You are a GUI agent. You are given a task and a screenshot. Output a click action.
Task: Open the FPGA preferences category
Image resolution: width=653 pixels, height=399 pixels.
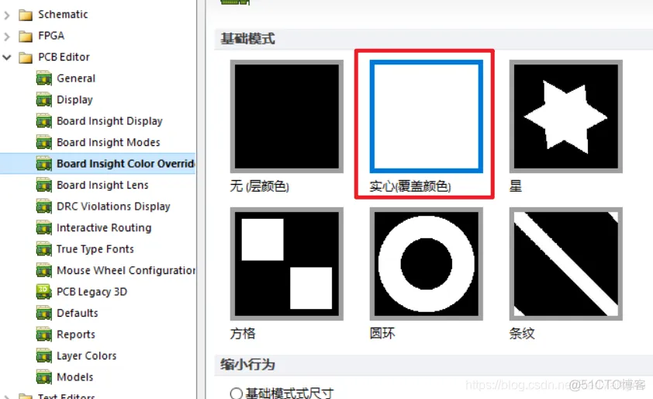51,36
